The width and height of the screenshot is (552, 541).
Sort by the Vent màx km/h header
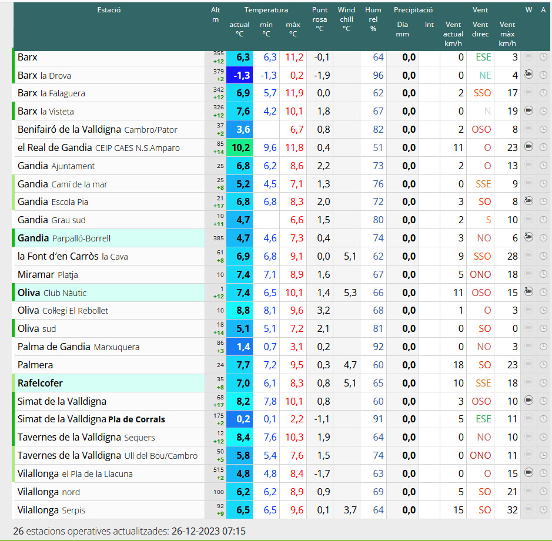point(507,34)
